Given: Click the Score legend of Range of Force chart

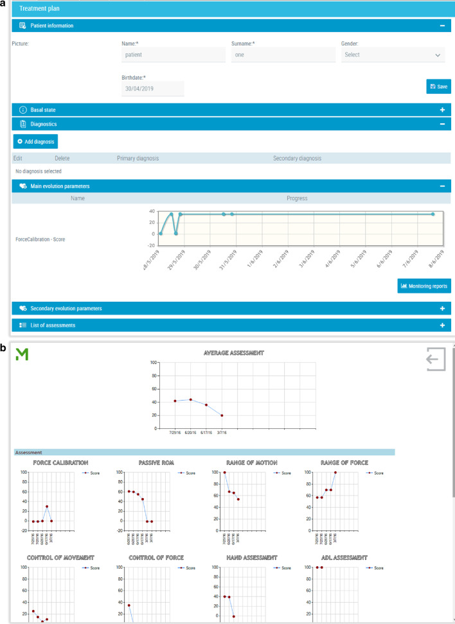Looking at the screenshot, I should point(375,473).
